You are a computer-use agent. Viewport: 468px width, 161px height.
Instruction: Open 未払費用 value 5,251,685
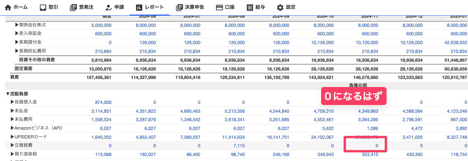[279, 120]
